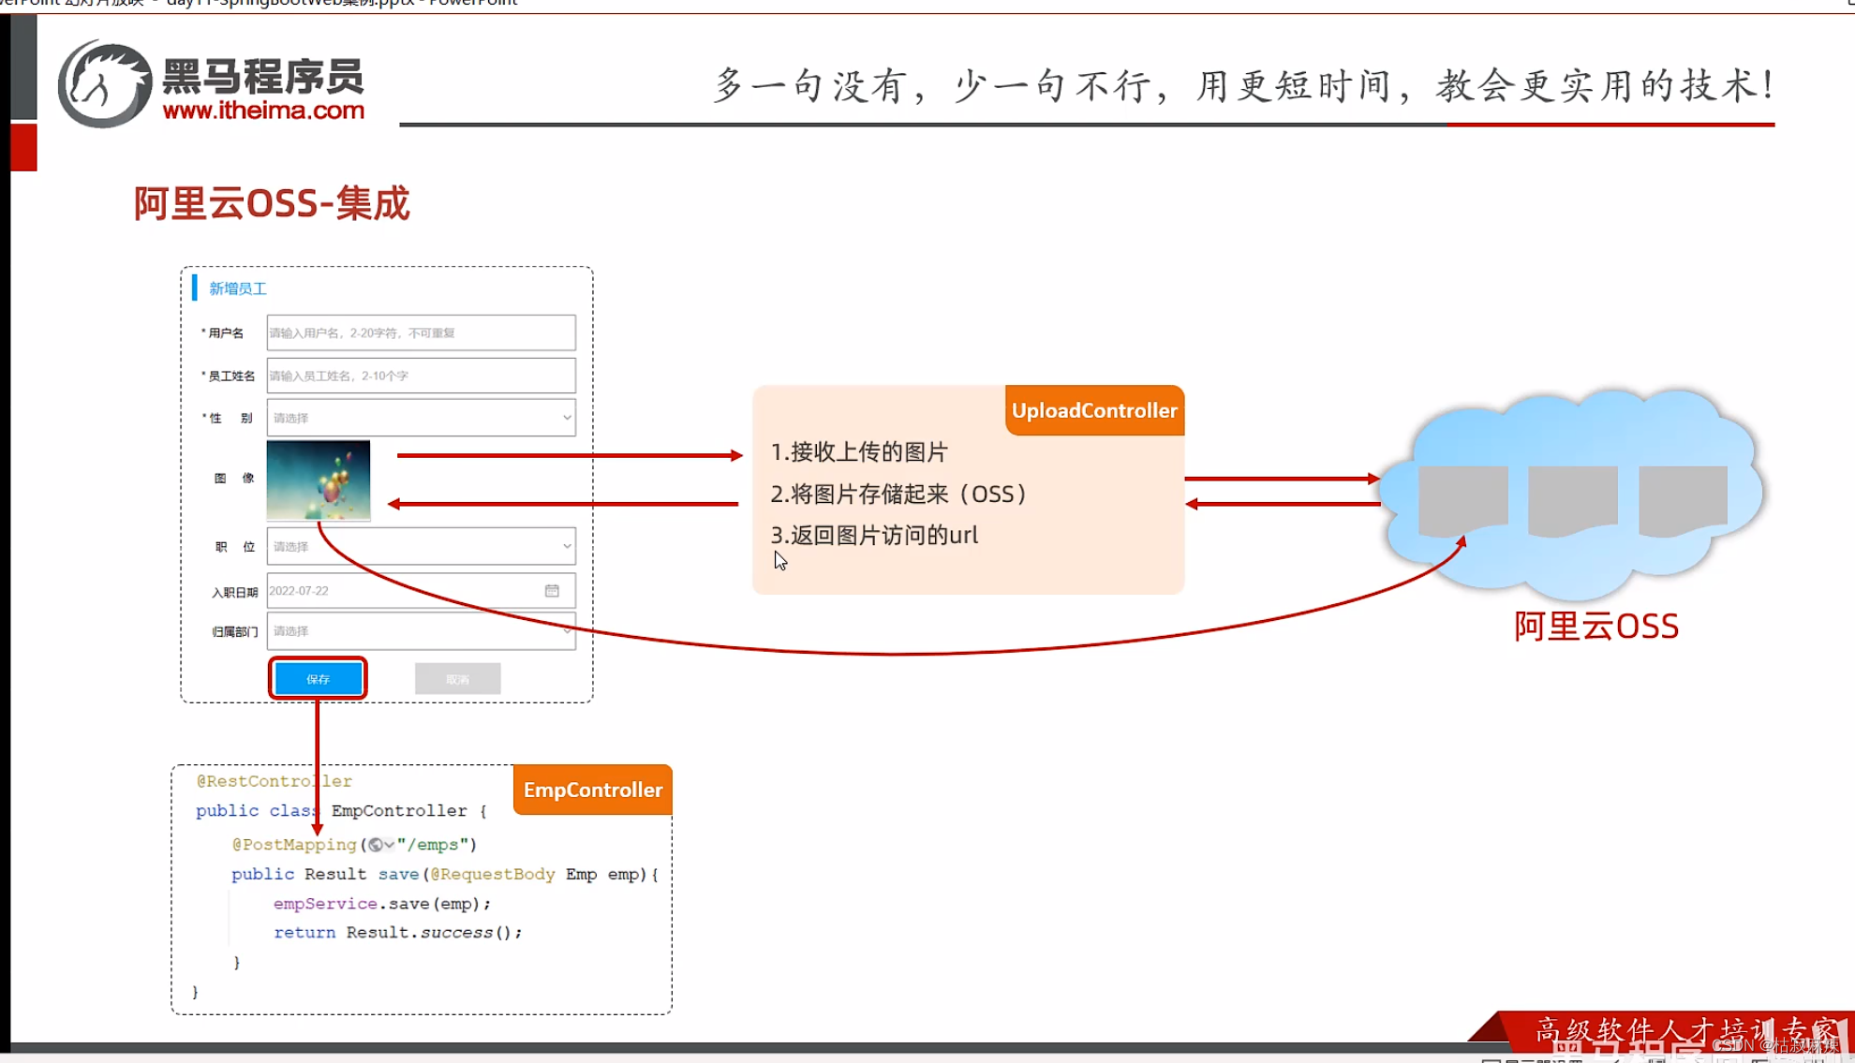Click the pen annotation icon in slideshow toolbar
The height and width of the screenshot is (1063, 1855).
pos(1617,1058)
